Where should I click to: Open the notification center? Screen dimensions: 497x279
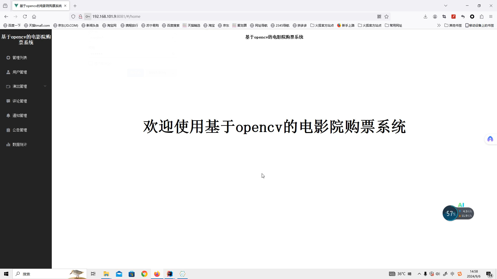[x=489, y=274]
